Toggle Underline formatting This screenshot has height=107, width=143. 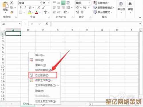pyautogui.click(x=30, y=7)
